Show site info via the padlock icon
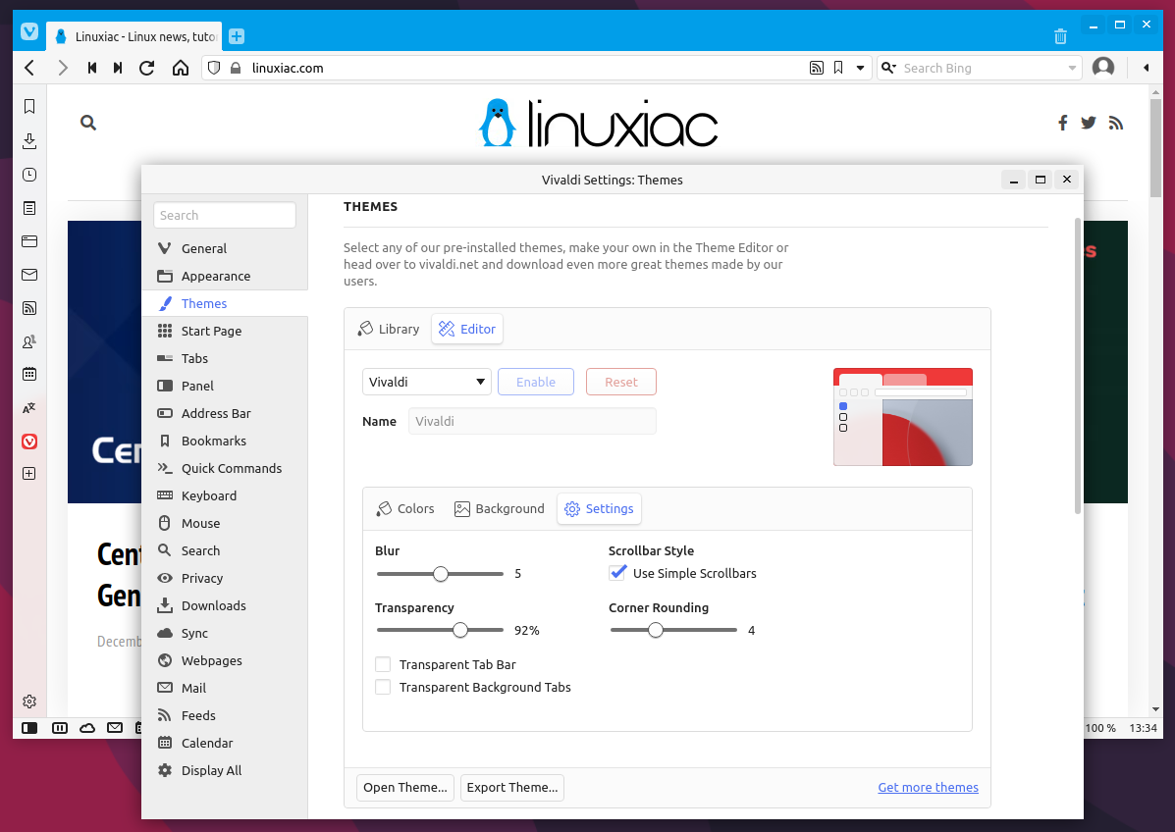The width and height of the screenshot is (1175, 832). [x=236, y=68]
